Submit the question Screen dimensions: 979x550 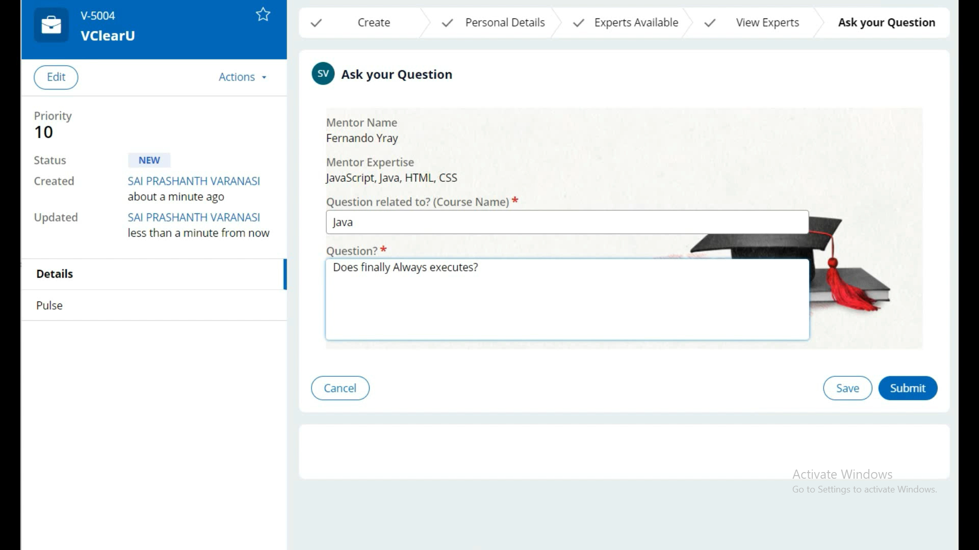click(907, 388)
